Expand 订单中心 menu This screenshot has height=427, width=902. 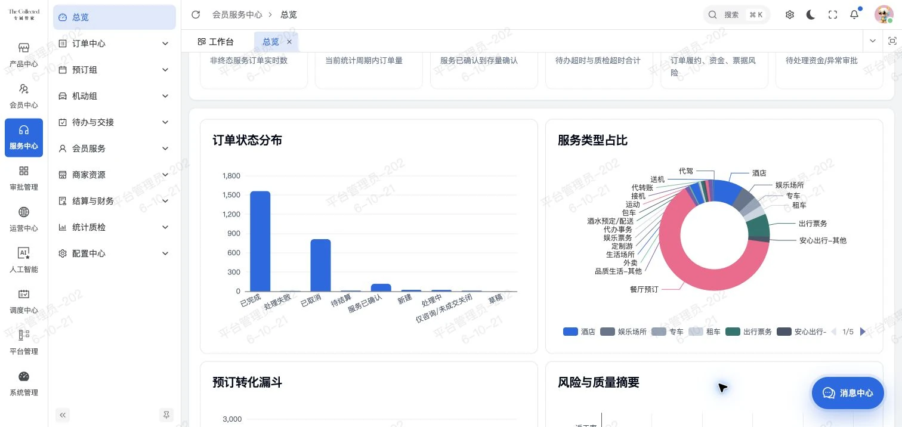(115, 44)
